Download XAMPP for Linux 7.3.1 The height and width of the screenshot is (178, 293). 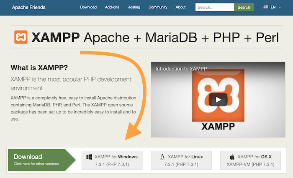(x=181, y=160)
